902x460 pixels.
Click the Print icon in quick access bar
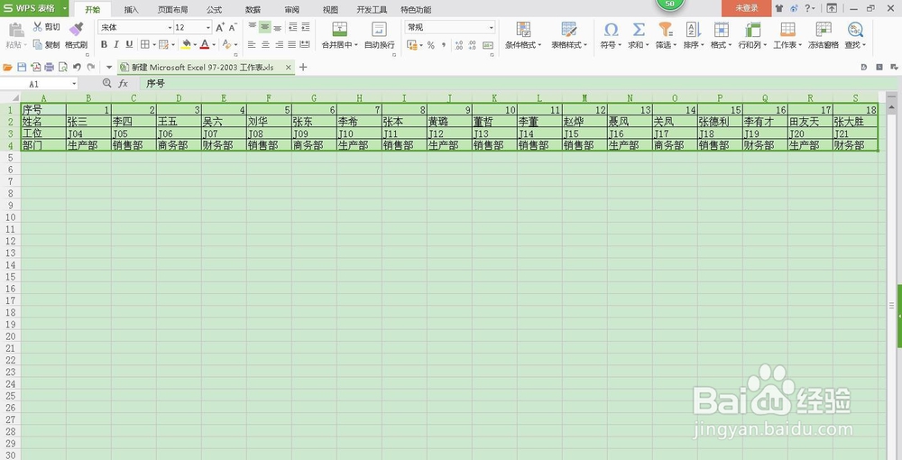click(49, 68)
